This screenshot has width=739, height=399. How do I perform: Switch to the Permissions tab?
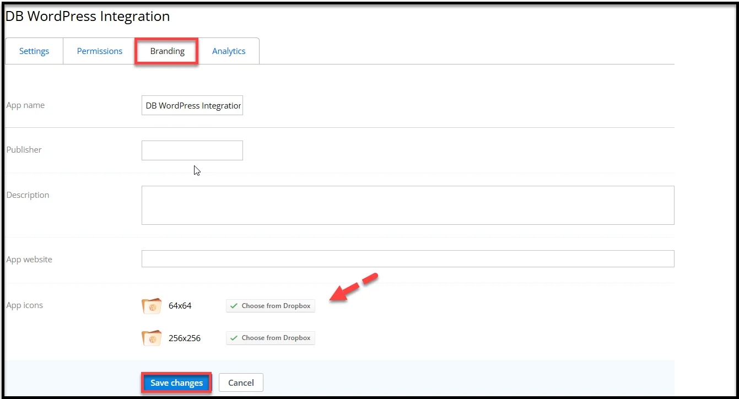tap(100, 51)
